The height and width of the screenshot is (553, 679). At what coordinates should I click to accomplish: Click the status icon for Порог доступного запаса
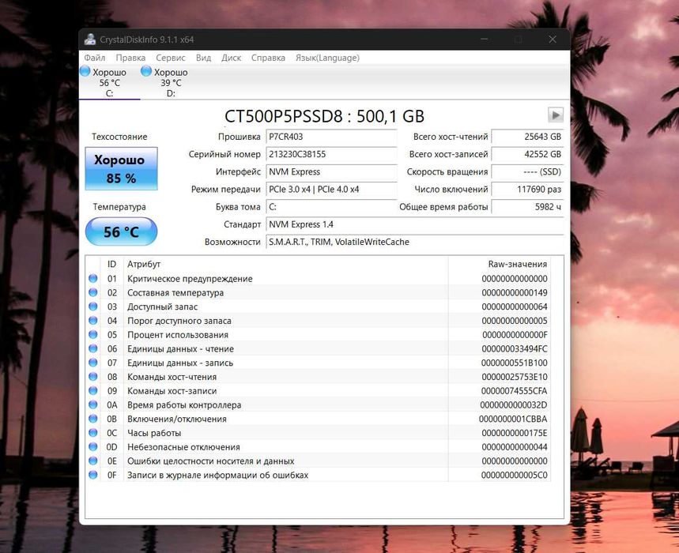coord(93,320)
